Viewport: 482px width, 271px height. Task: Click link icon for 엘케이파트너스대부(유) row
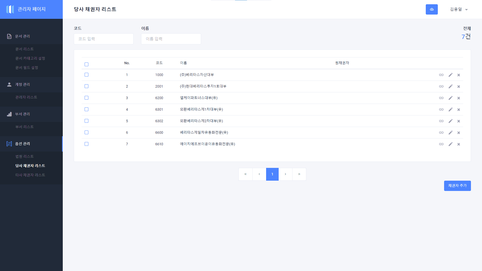(441, 98)
